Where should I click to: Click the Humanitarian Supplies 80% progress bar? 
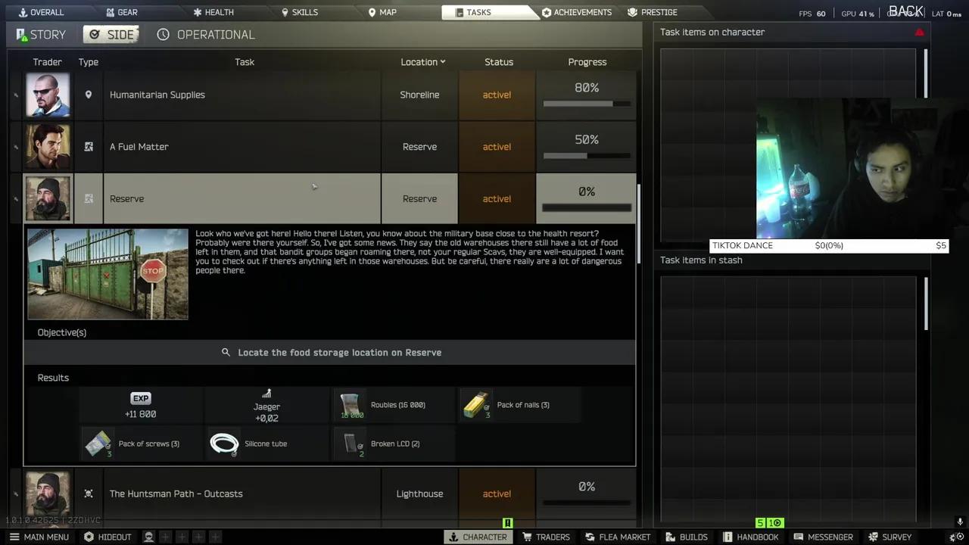click(x=587, y=104)
